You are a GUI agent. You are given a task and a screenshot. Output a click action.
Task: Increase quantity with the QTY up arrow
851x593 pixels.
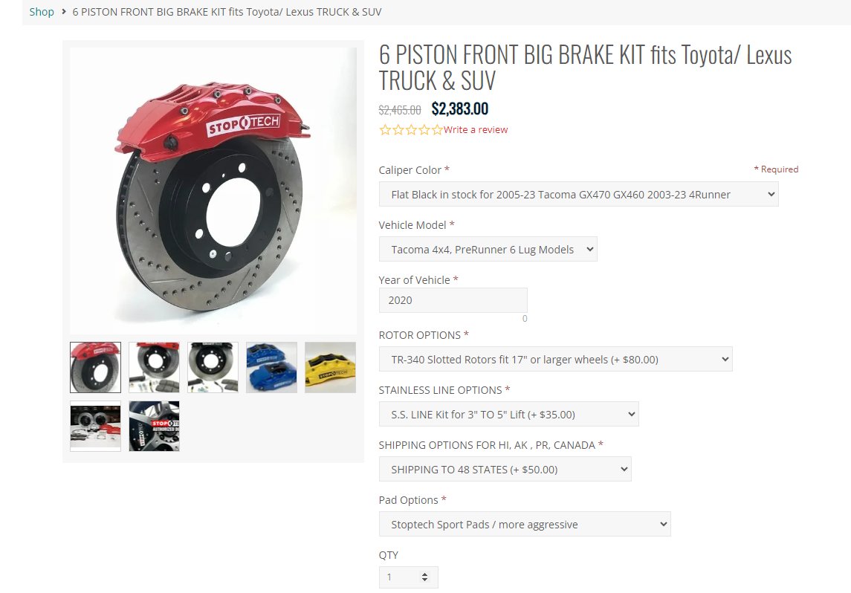[425, 574]
